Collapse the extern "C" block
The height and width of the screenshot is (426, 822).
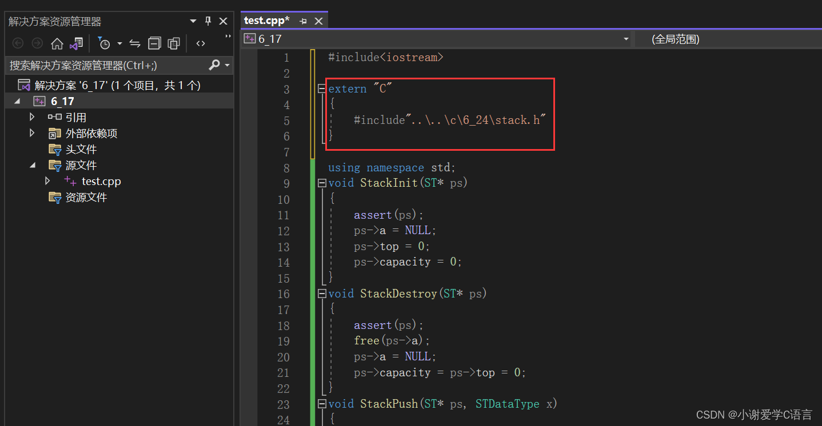[322, 89]
